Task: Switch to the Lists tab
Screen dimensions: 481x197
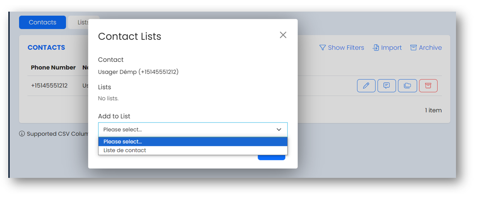Action: (83, 22)
